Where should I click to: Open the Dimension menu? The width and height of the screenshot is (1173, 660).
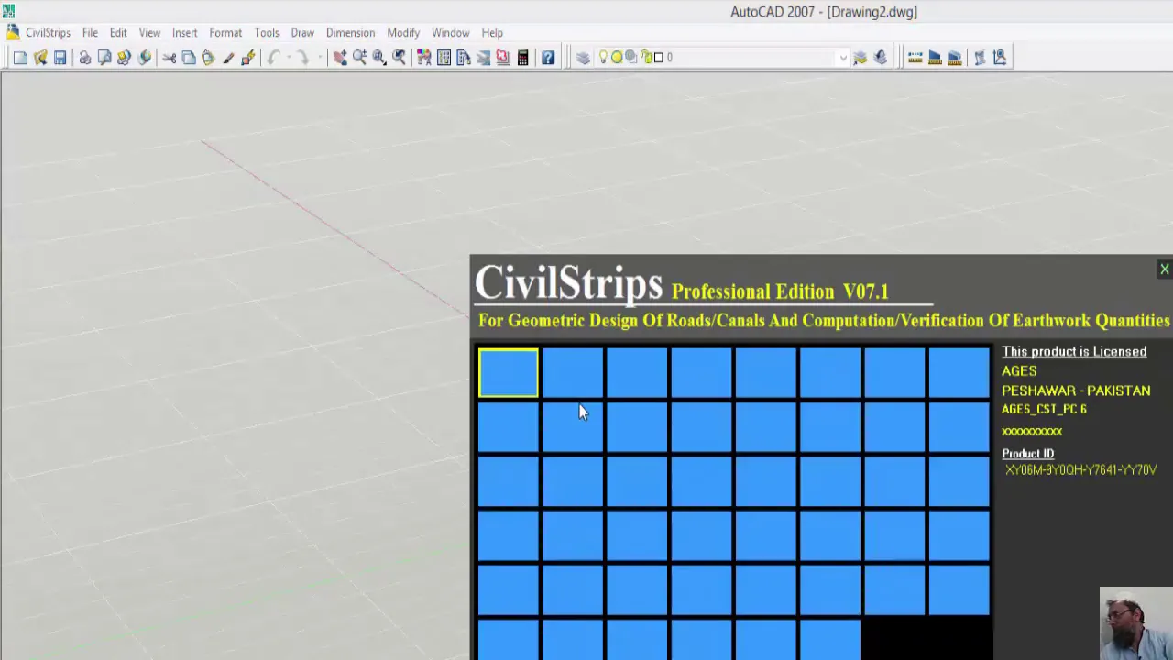pyautogui.click(x=350, y=33)
